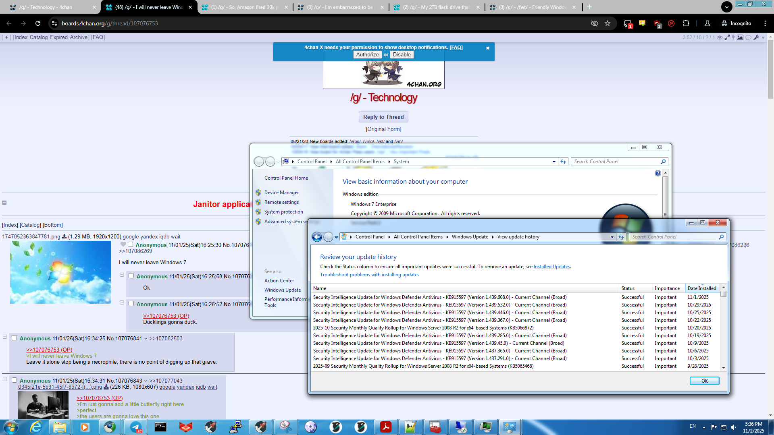Open the Chrome tab search dropdown
This screenshot has height=435, width=774.
tap(726, 7)
